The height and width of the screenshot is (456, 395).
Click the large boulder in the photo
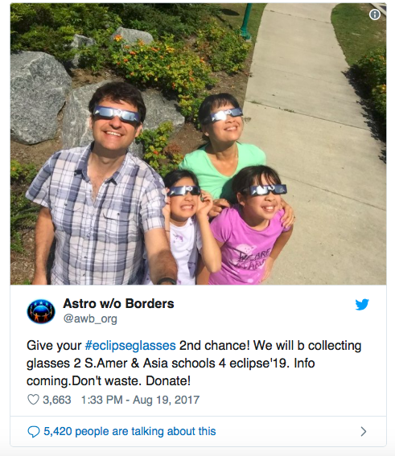tap(39, 97)
